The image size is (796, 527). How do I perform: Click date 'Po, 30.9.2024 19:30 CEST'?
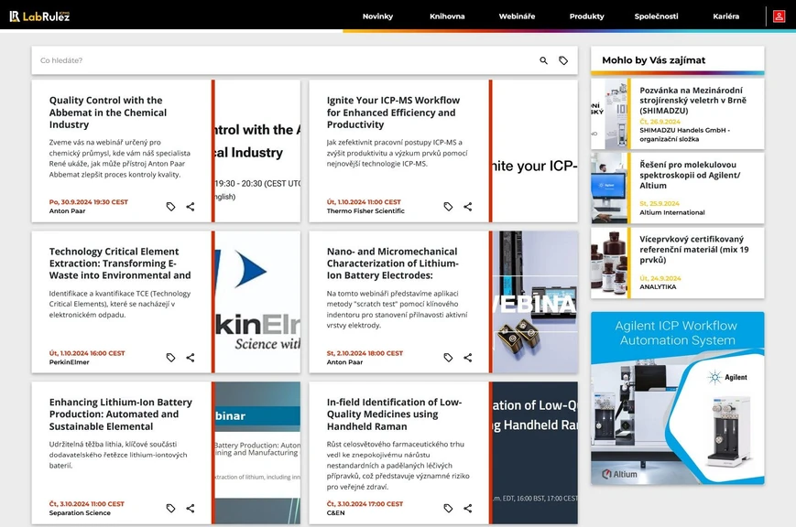pos(88,202)
